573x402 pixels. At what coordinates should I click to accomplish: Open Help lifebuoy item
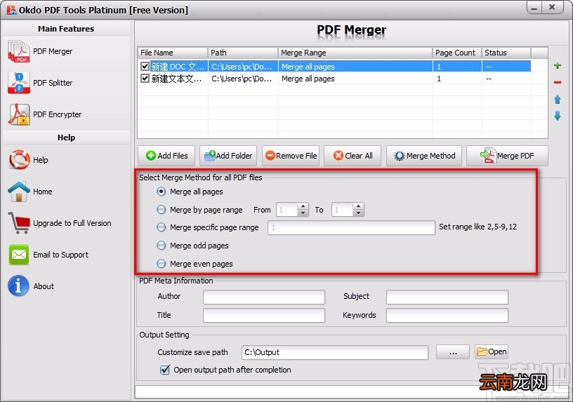coord(28,160)
